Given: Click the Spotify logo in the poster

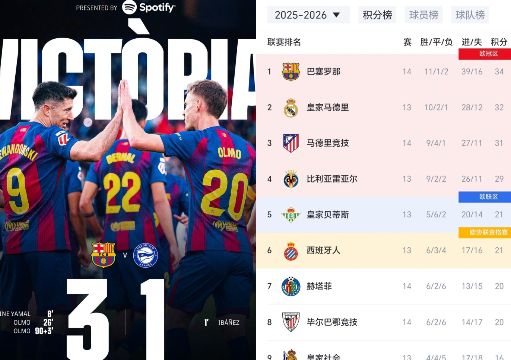Looking at the screenshot, I should pos(149,7).
